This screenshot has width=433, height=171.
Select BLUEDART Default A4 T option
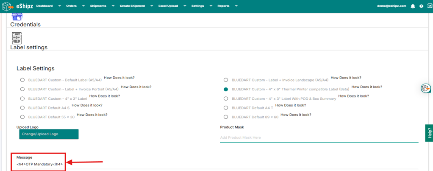(x=226, y=108)
